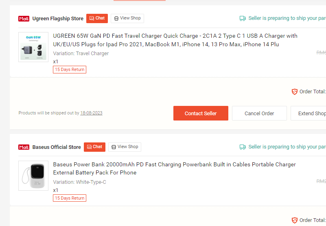Click Extend Shopee Guarantee button
Image resolution: width=326 pixels, height=226 pixels.
(308, 113)
